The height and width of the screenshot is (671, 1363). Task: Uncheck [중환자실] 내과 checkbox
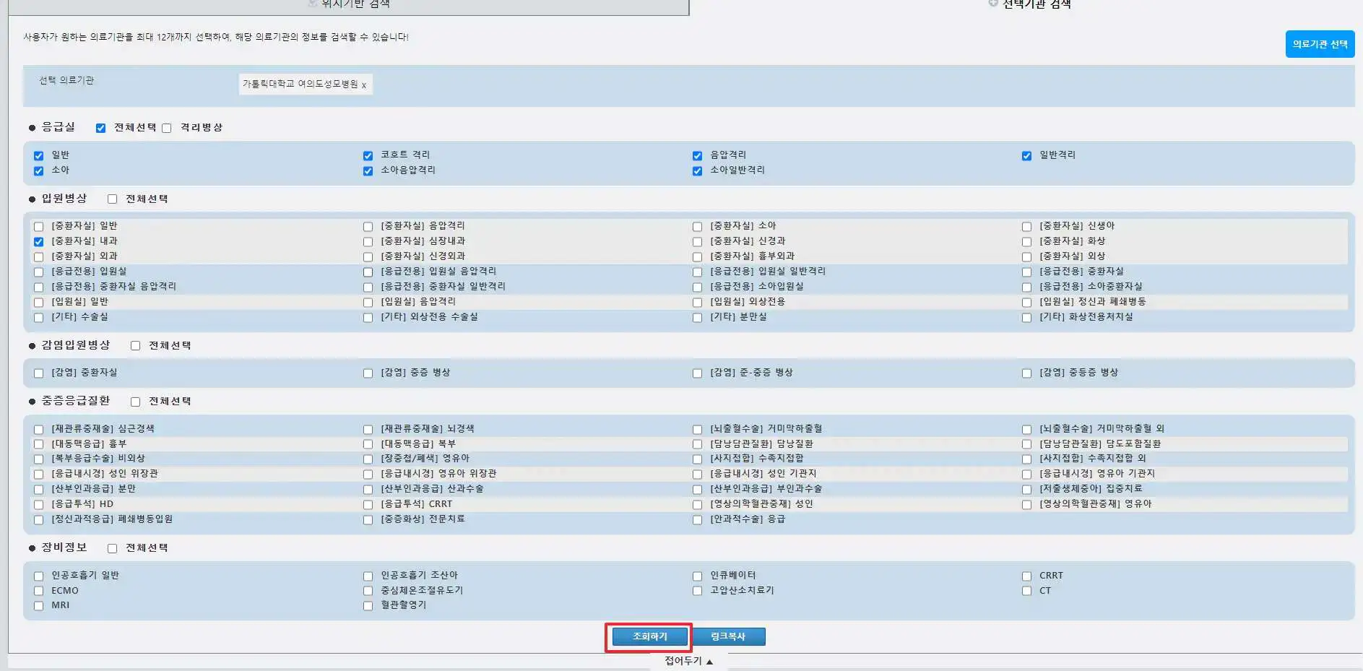click(38, 241)
